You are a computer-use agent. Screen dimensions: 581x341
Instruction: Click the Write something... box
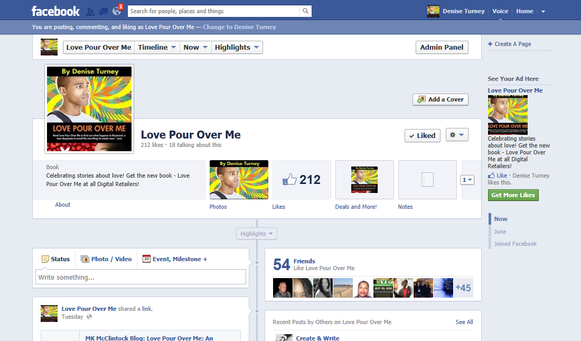(141, 277)
